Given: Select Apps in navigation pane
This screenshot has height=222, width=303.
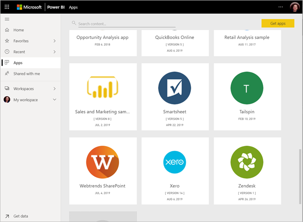Looking at the screenshot, I should (x=31, y=63).
